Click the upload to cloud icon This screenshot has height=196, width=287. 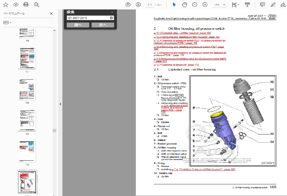click(16, 5)
